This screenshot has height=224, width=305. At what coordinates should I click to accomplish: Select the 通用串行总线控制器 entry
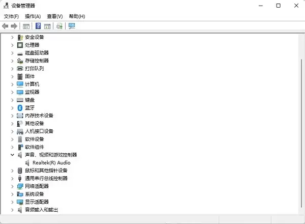tap(46, 178)
